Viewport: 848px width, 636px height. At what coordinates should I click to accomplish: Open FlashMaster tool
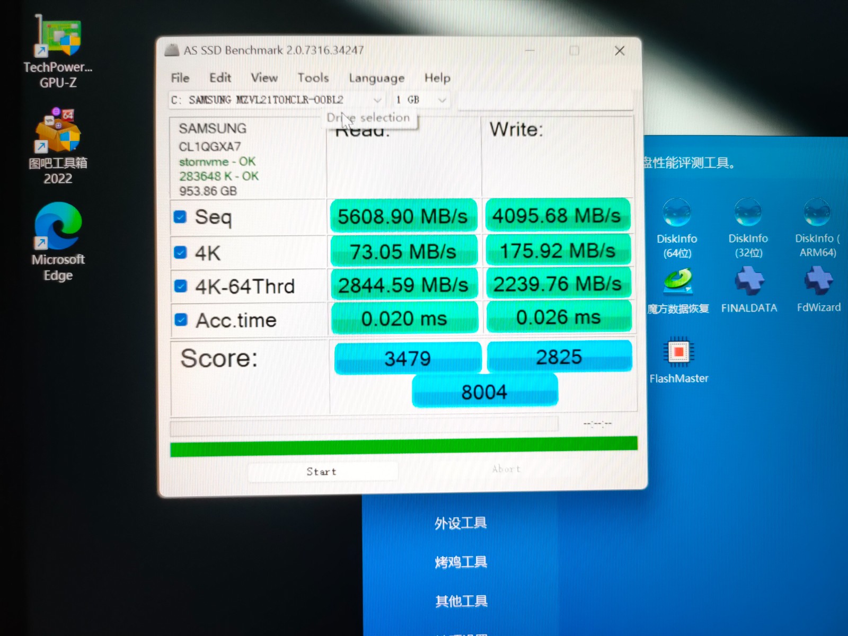point(678,360)
